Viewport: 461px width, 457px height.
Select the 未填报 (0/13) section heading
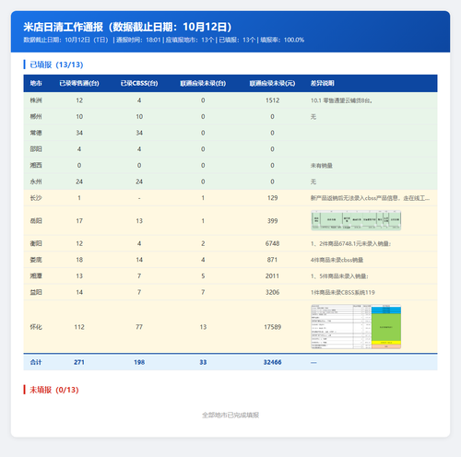click(x=54, y=390)
